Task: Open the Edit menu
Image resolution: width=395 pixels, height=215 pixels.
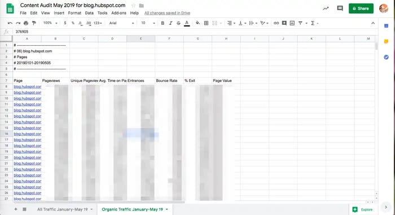Action: click(34, 13)
